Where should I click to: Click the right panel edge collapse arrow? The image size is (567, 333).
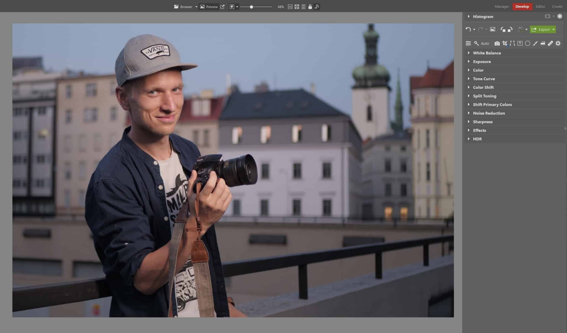565,128
